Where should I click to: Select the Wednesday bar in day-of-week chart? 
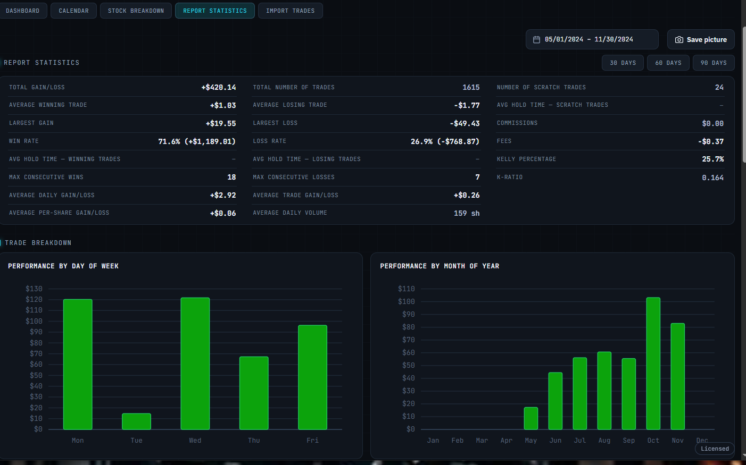195,363
